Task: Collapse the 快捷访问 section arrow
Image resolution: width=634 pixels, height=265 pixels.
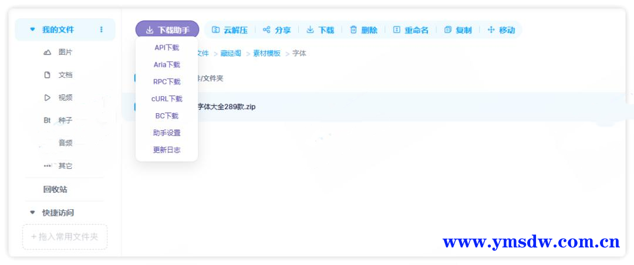Action: [33, 212]
